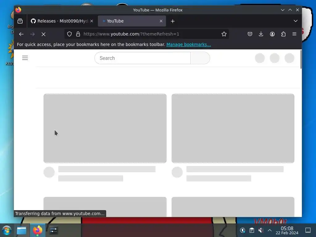
Task: Save page to Pocket
Action: (250, 34)
